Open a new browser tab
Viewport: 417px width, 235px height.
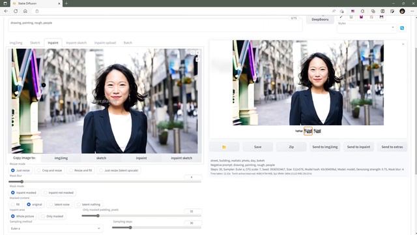(66, 3)
